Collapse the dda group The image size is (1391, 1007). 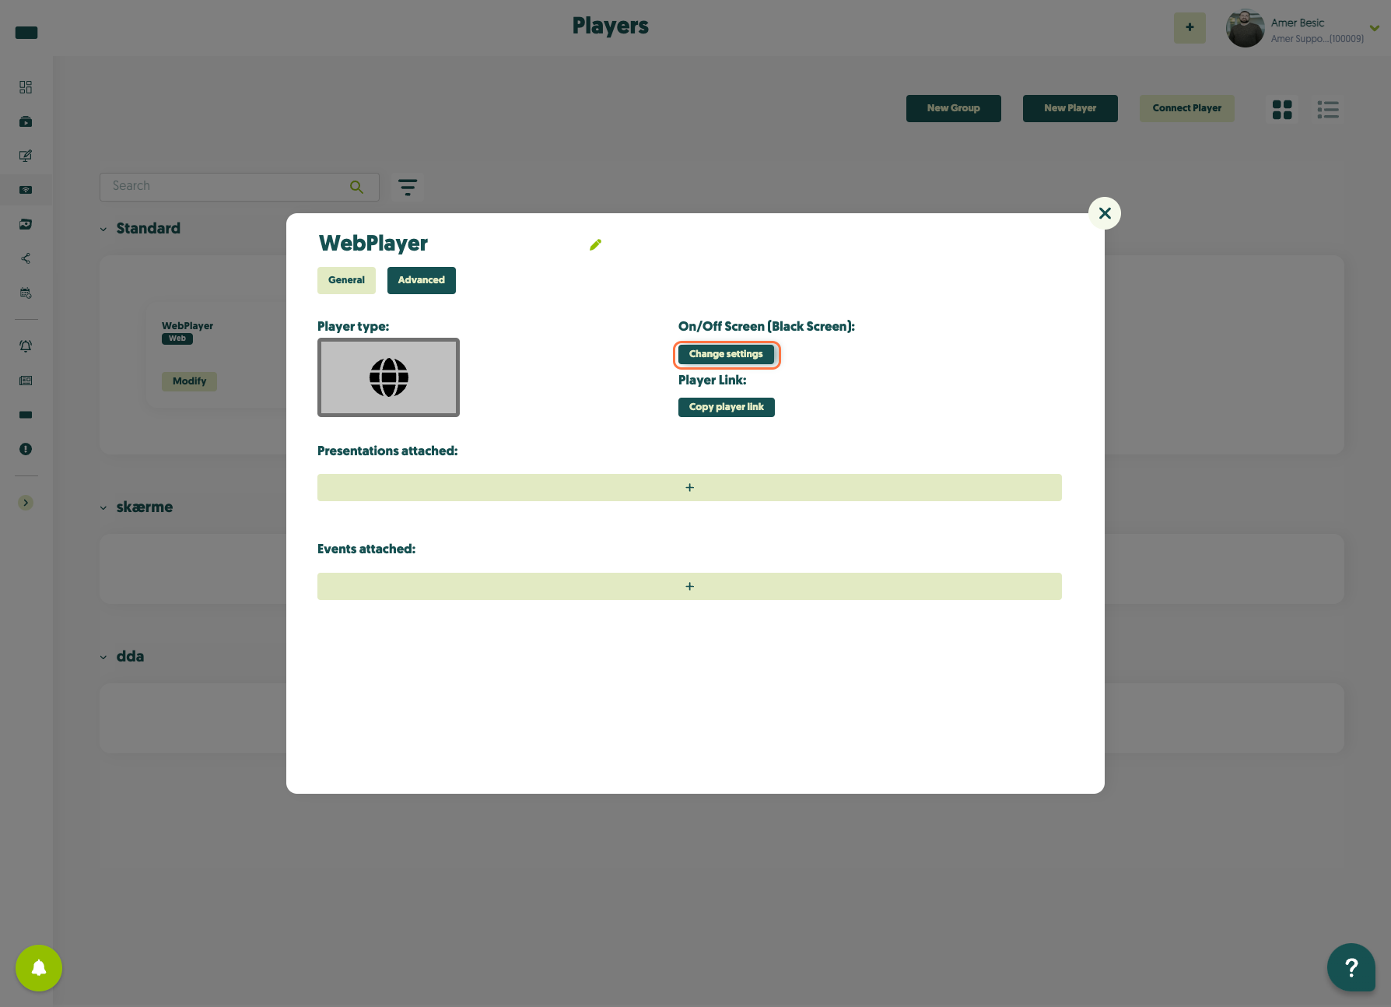pyautogui.click(x=103, y=658)
